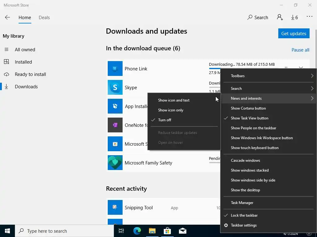Click the Microsoft Family Safety pending progress bar

click(x=215, y=162)
